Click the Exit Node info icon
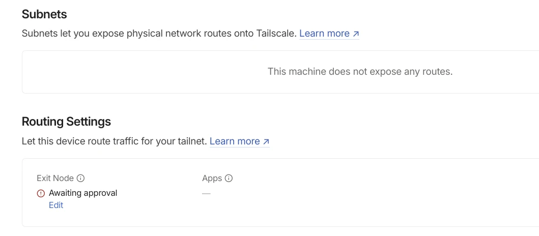 click(80, 179)
